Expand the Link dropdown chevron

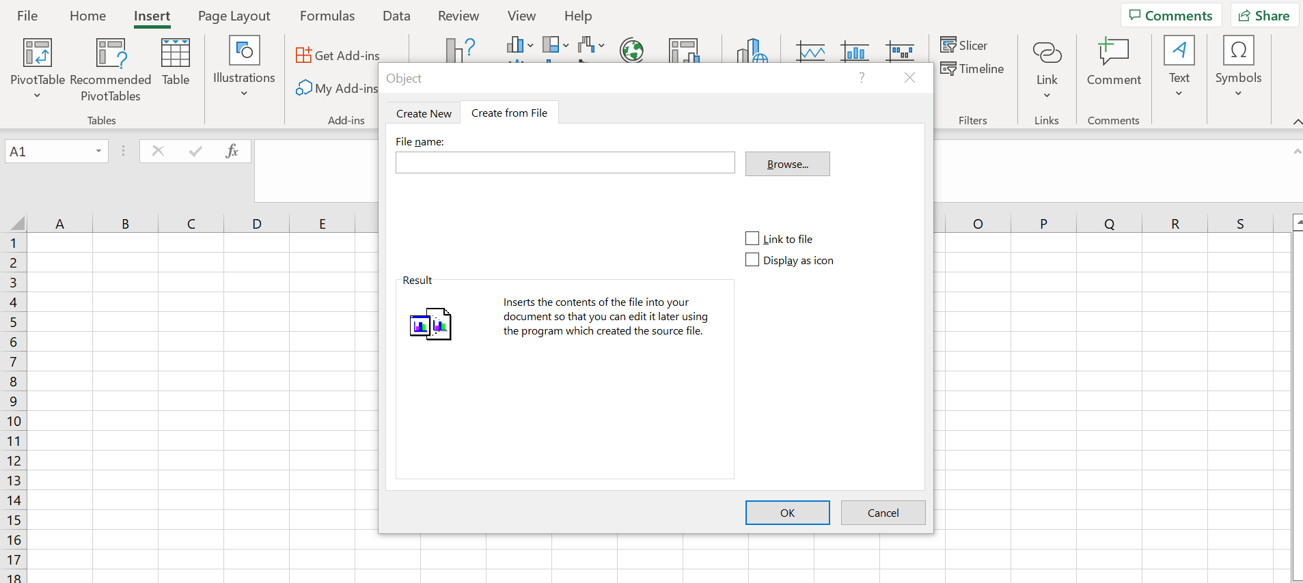tap(1047, 96)
